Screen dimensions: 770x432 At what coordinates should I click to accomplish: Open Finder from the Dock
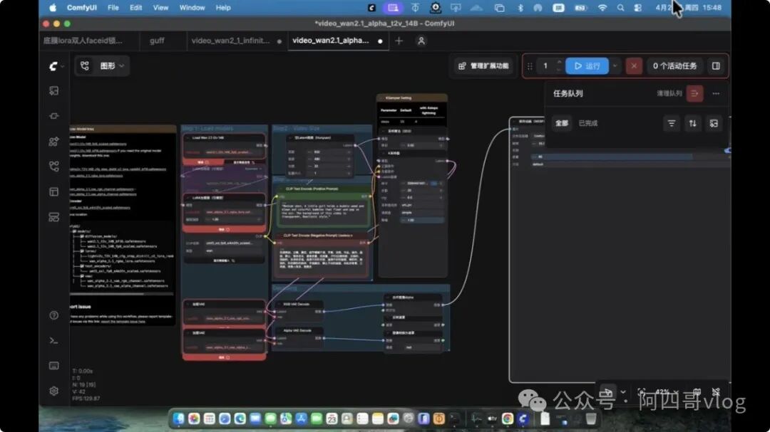coord(178,418)
